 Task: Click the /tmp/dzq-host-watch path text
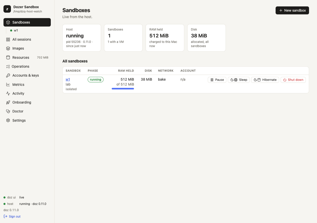tap(28, 12)
